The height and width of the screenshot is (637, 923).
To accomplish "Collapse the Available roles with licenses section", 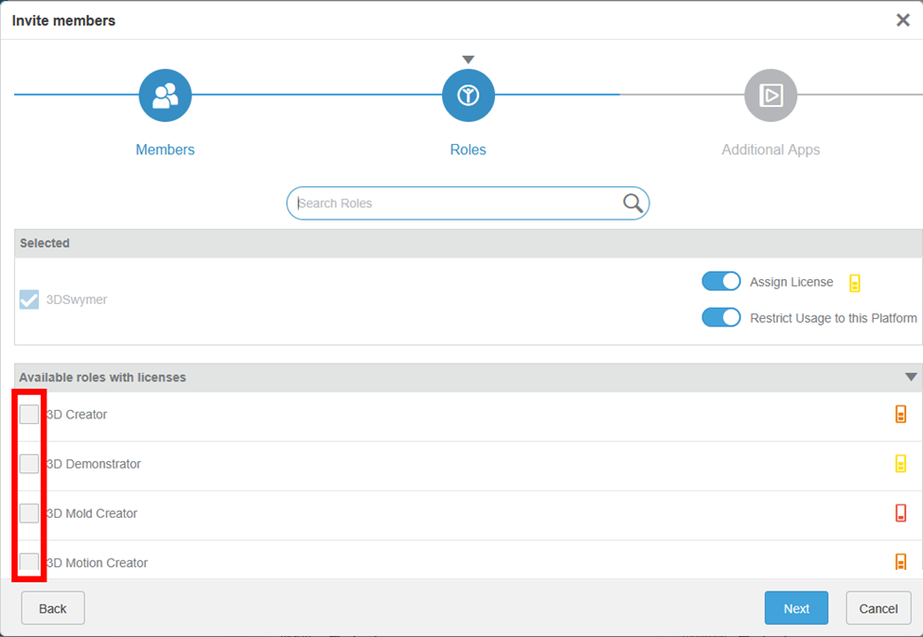I will (911, 377).
